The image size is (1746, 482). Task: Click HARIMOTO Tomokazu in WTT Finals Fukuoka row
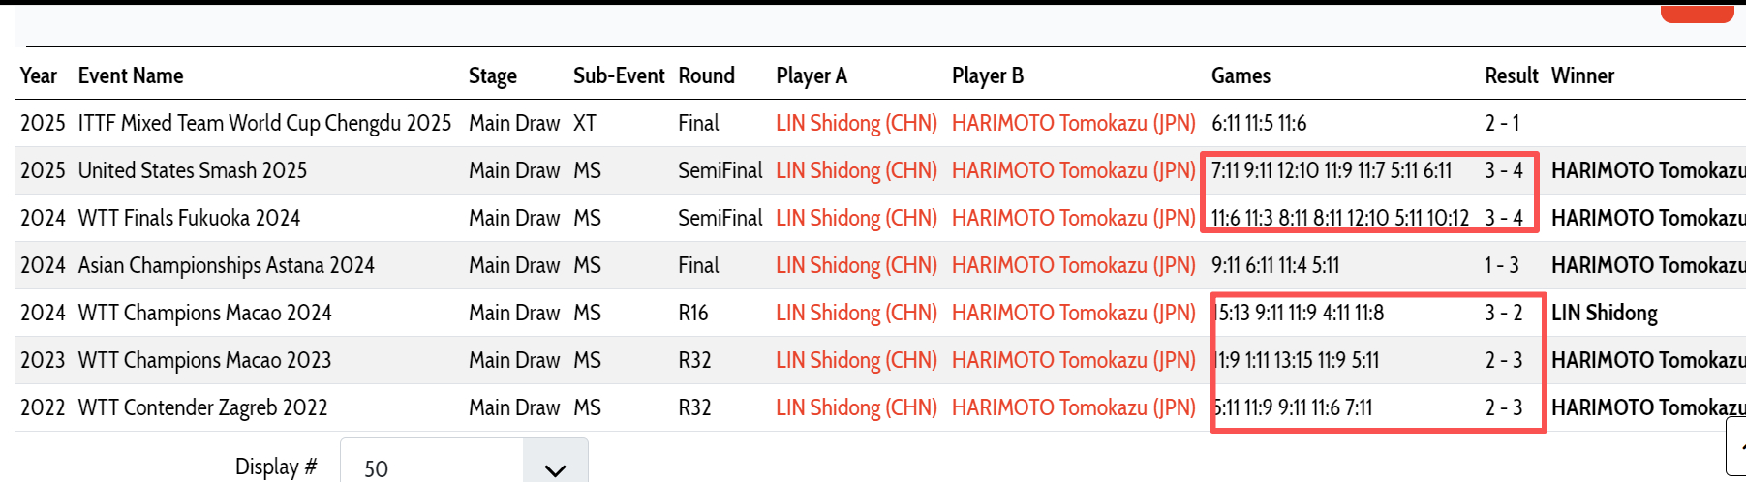click(x=1073, y=218)
